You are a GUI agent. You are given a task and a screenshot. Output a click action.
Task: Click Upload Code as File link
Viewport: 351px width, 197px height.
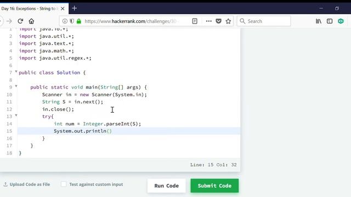tap(27, 184)
